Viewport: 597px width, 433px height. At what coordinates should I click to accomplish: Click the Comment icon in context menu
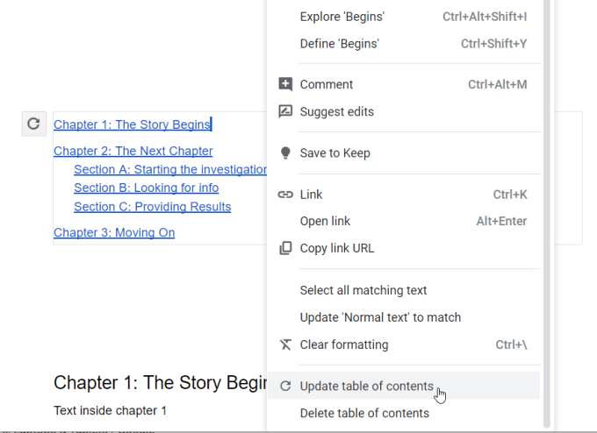(285, 84)
